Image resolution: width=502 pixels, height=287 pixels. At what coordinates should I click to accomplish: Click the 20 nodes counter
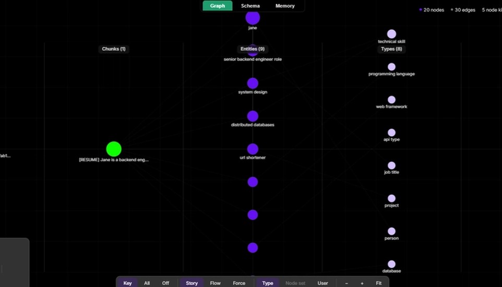(x=432, y=10)
